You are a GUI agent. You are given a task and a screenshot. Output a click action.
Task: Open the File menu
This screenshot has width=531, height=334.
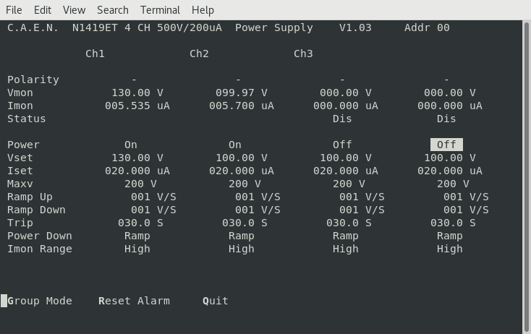14,10
